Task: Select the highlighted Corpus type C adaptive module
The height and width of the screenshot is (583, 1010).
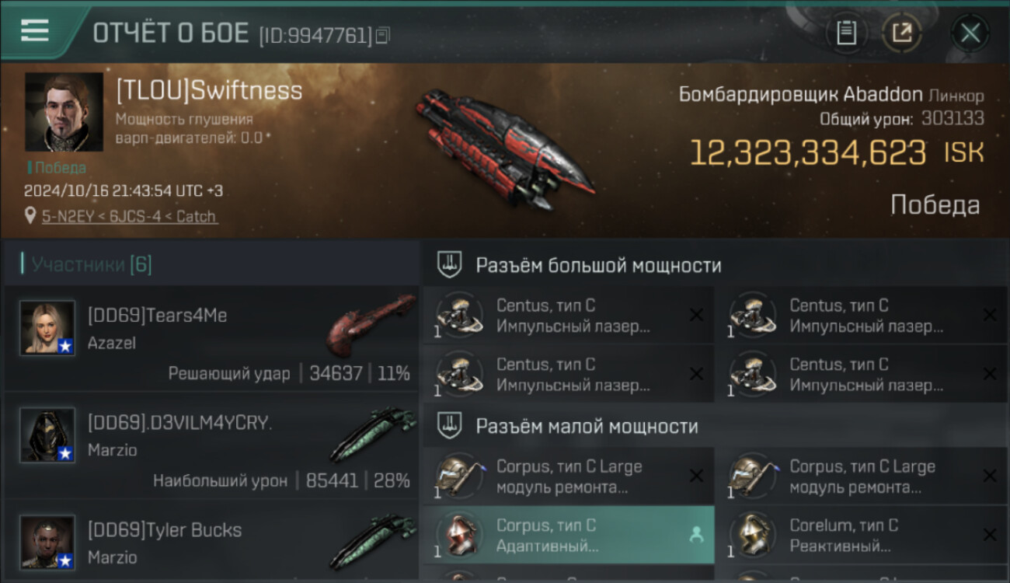Action: (x=569, y=535)
